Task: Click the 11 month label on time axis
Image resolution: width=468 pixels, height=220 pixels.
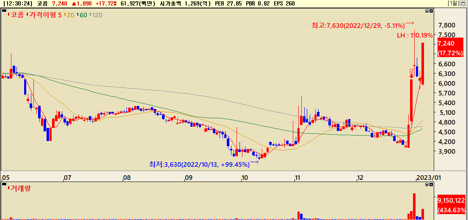Action: point(297,178)
